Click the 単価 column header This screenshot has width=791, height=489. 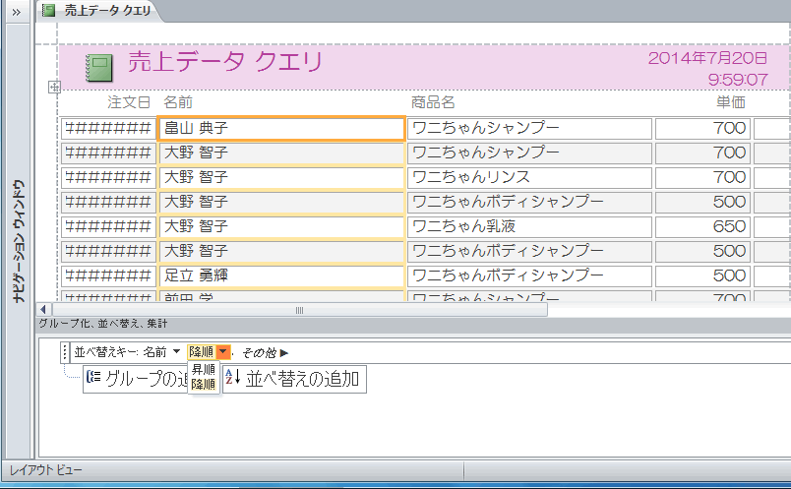coord(730,102)
